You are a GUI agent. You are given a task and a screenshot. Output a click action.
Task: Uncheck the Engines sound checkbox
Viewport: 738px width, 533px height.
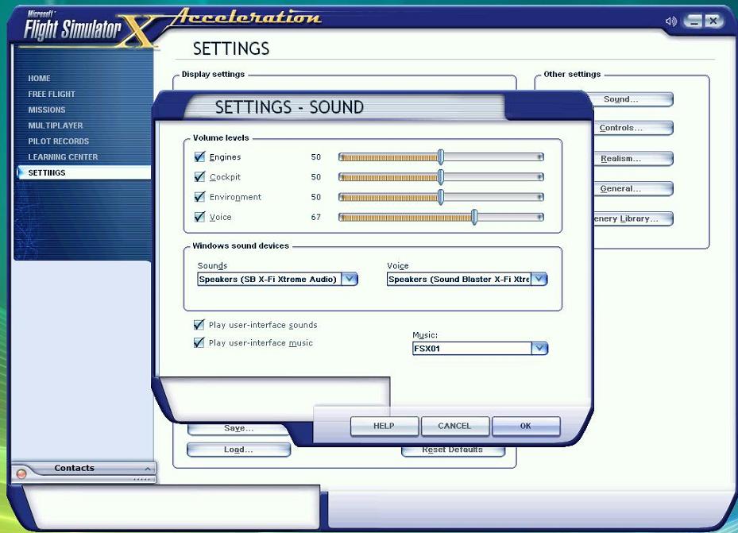click(199, 157)
